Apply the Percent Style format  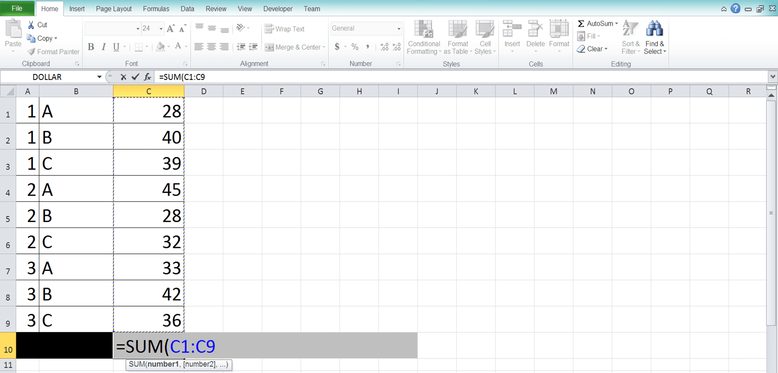(x=355, y=47)
